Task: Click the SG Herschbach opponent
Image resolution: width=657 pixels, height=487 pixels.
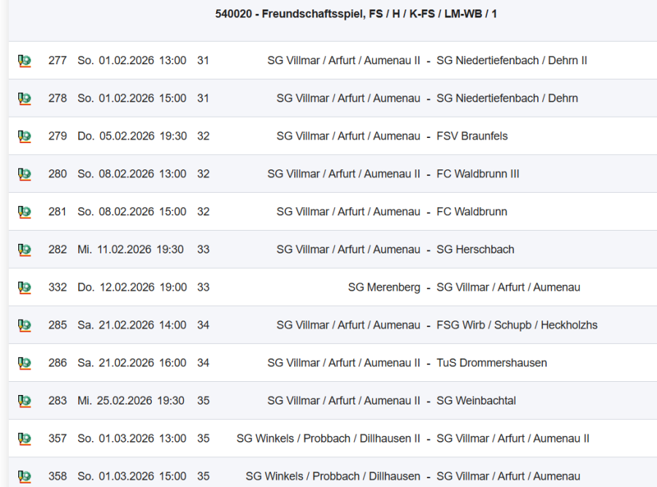Action: [475, 250]
